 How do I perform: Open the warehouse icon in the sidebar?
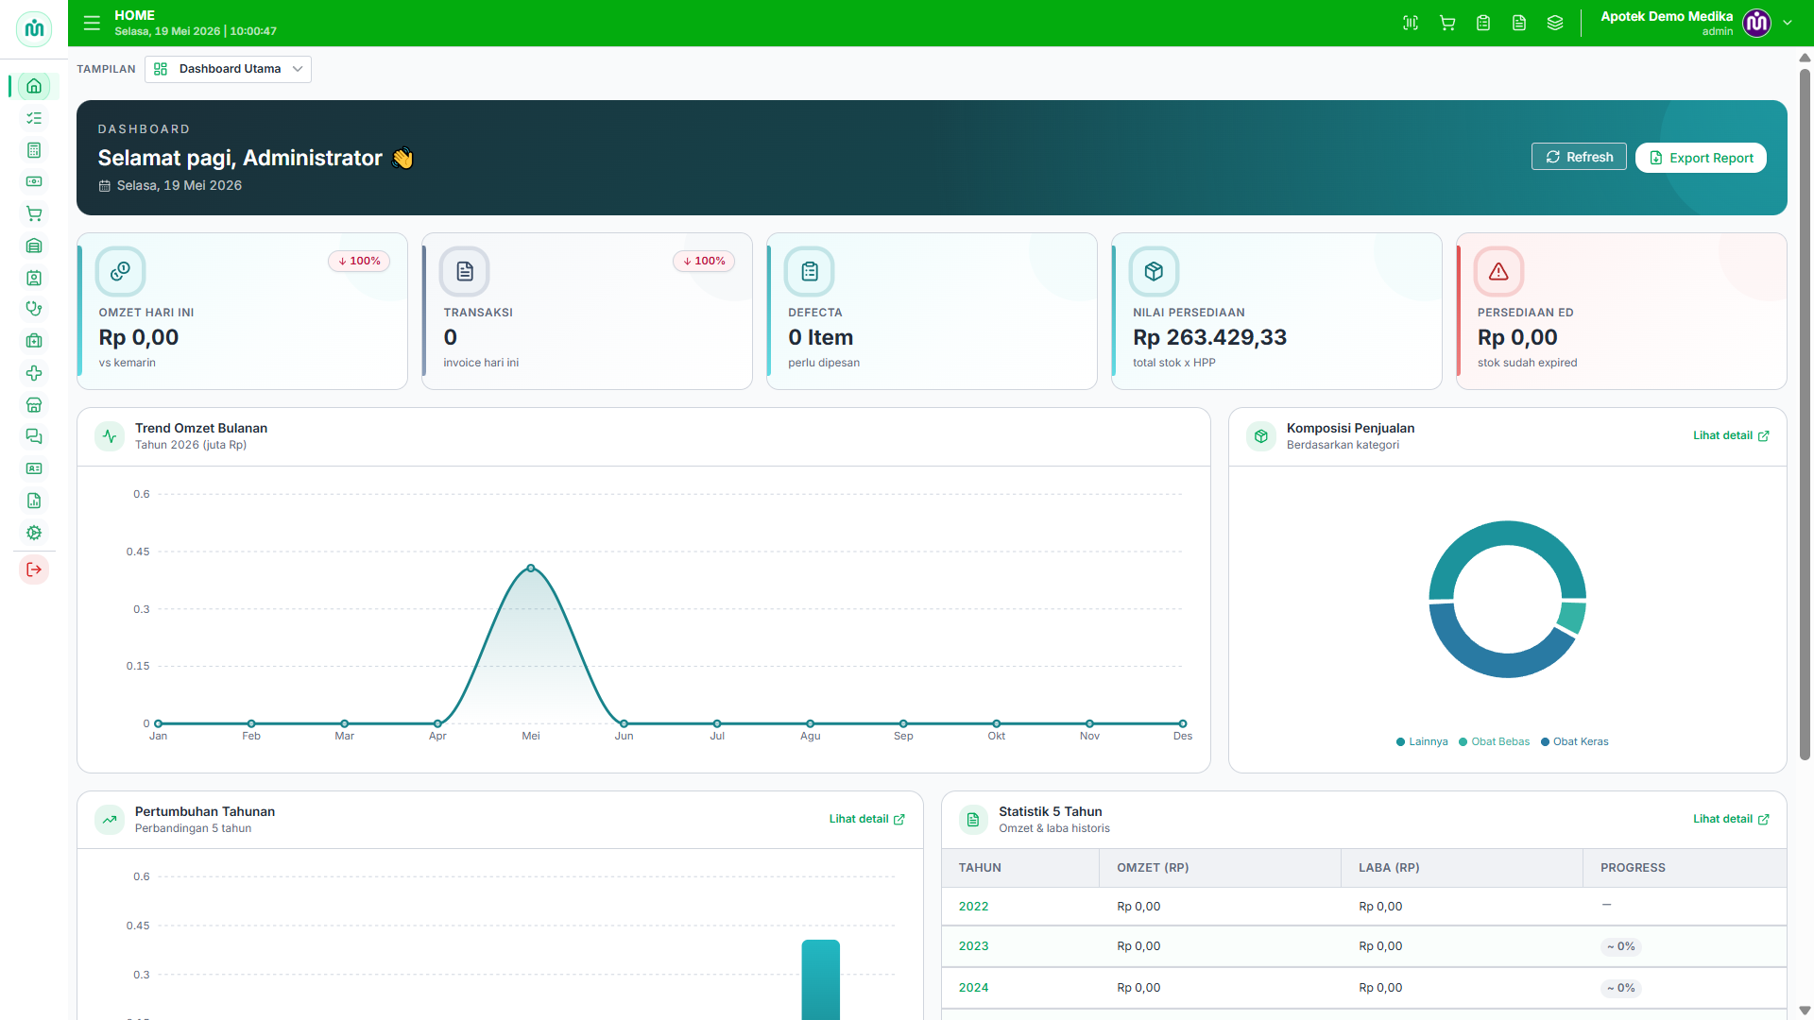(34, 246)
